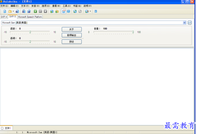Image resolution: width=197 pixels, height=134 pixels.
Task: Click the 语速 label above the slider
Action: (x=13, y=29)
